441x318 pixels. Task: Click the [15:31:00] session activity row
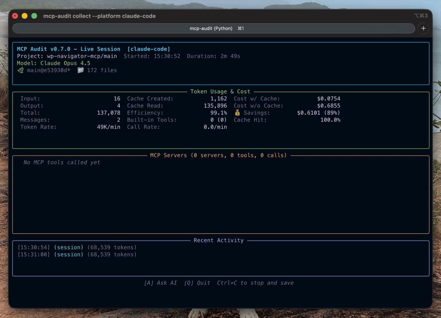click(77, 255)
